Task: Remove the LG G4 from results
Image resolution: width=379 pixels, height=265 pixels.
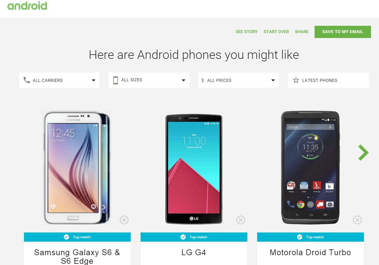Action: [x=241, y=220]
